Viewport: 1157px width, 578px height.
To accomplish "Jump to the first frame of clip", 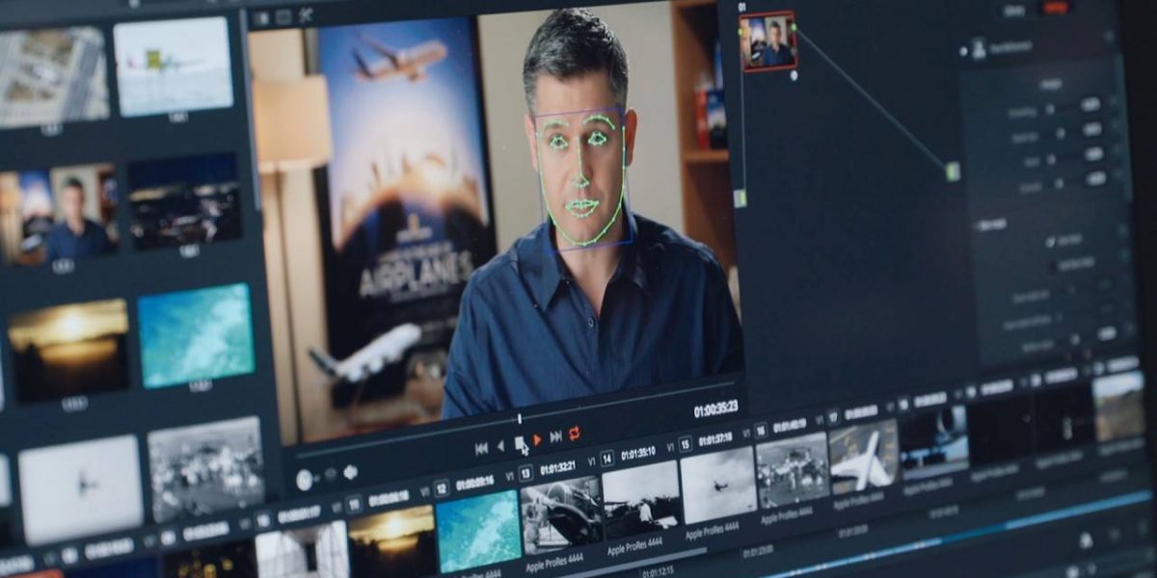I will (481, 449).
